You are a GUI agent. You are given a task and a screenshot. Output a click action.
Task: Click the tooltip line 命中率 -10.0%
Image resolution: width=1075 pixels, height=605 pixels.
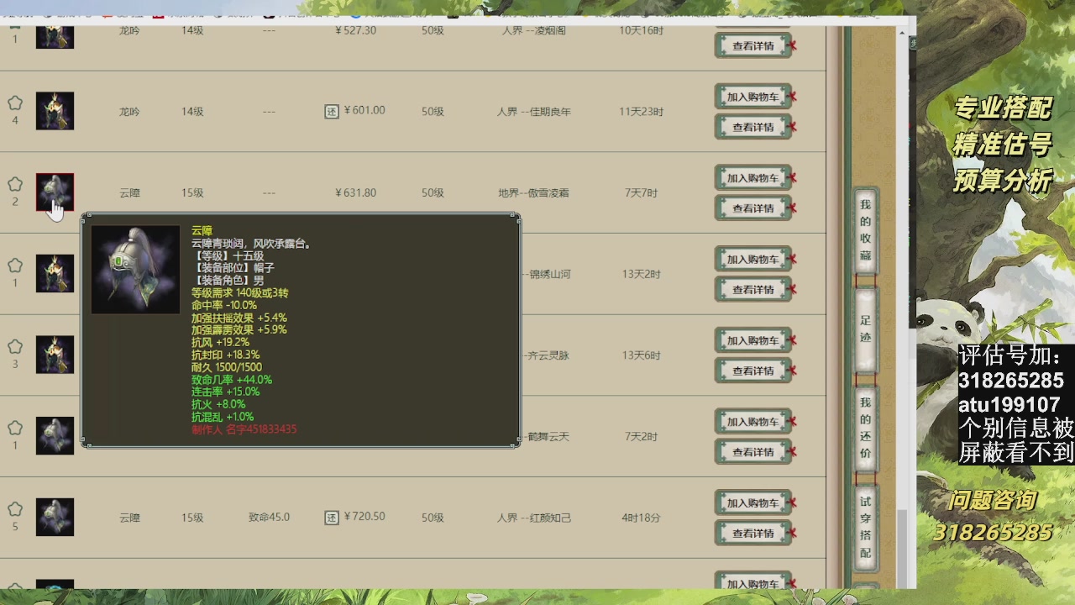coord(224,305)
